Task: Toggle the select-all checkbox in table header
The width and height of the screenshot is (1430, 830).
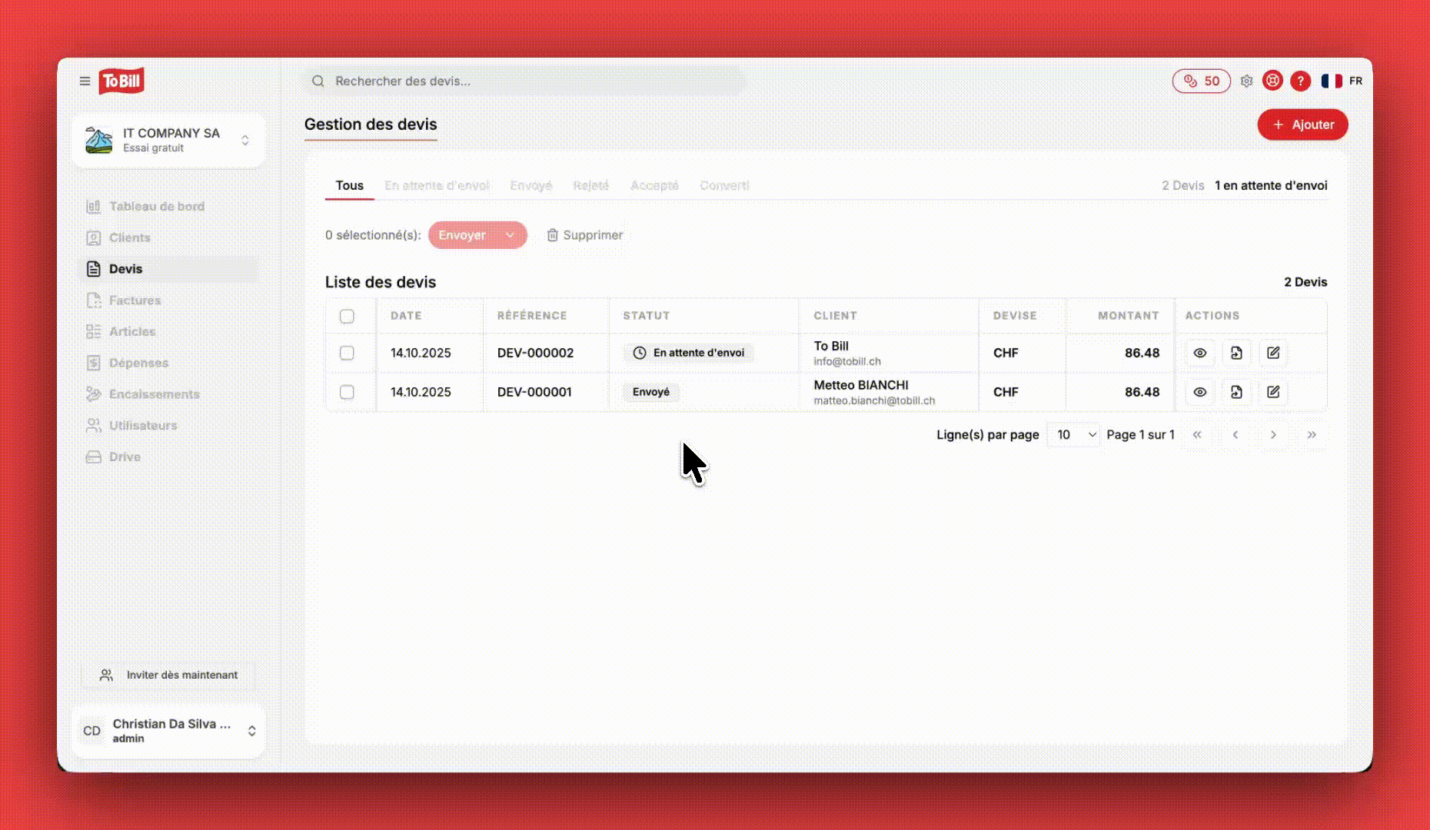Action: click(347, 316)
